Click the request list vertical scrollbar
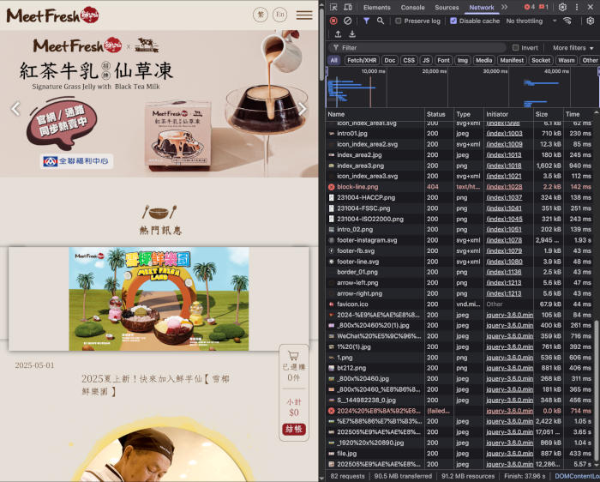This screenshot has height=482, width=600. coord(597,390)
